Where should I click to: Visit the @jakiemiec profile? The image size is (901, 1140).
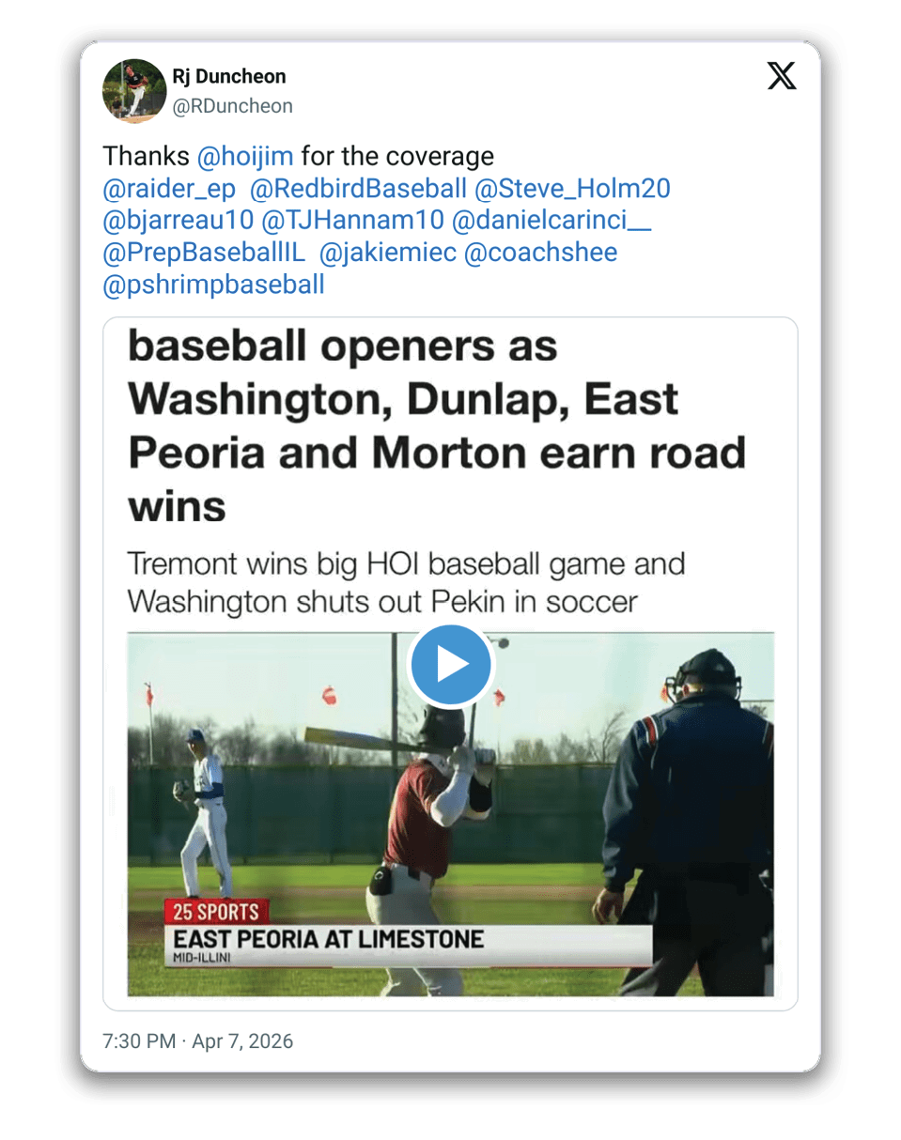pos(388,252)
